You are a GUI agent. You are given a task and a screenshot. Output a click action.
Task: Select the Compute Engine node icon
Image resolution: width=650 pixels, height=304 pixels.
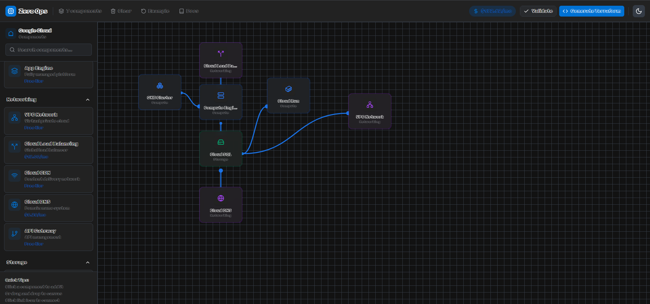click(221, 96)
